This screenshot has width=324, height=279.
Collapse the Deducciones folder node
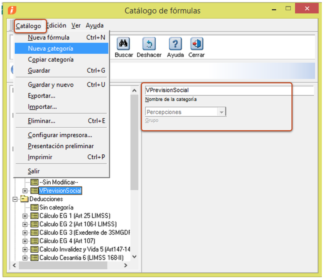pos(15,199)
